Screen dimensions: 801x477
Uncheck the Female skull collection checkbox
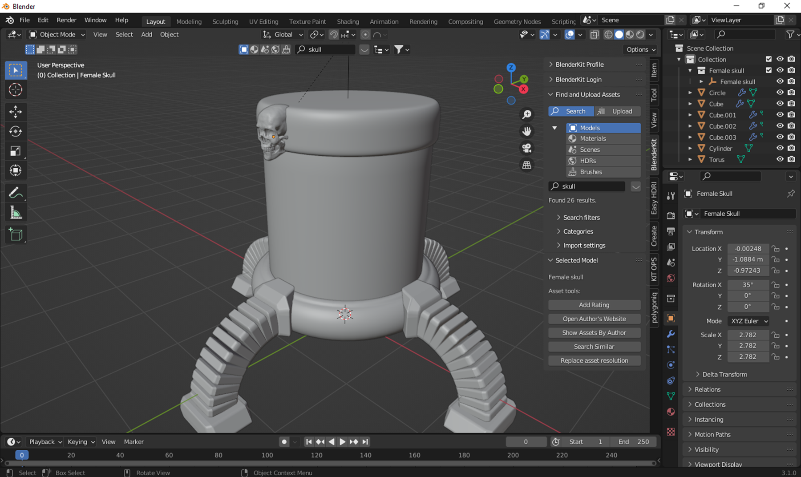click(x=769, y=70)
